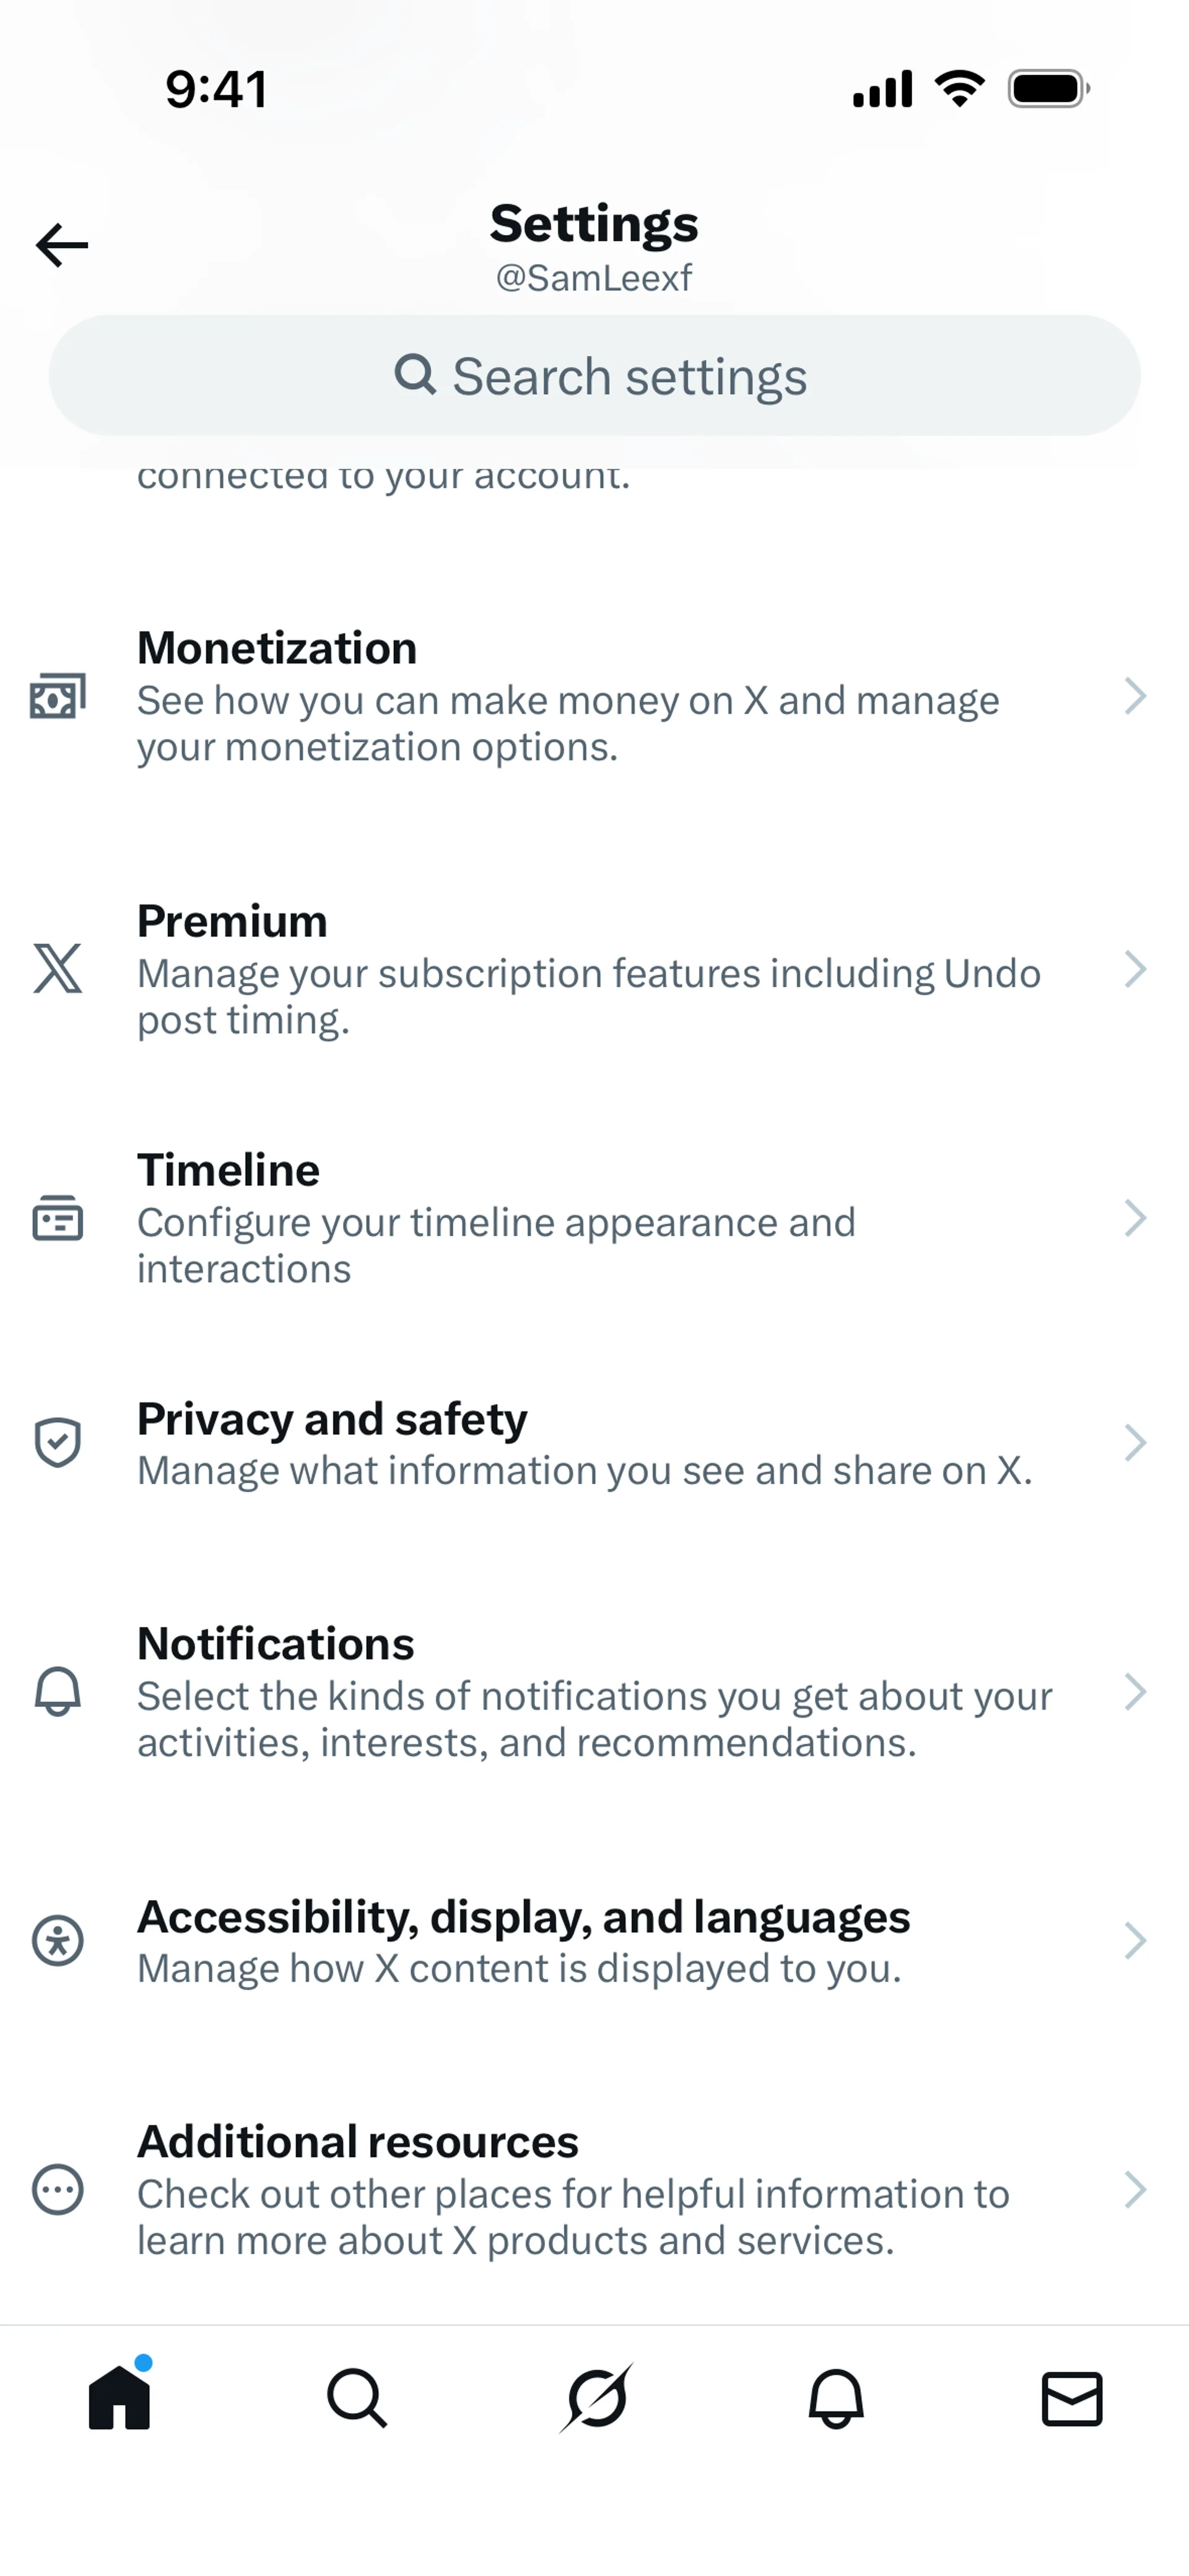This screenshot has width=1189, height=2576.
Task: Expand Monetization using its chevron
Action: [1134, 696]
